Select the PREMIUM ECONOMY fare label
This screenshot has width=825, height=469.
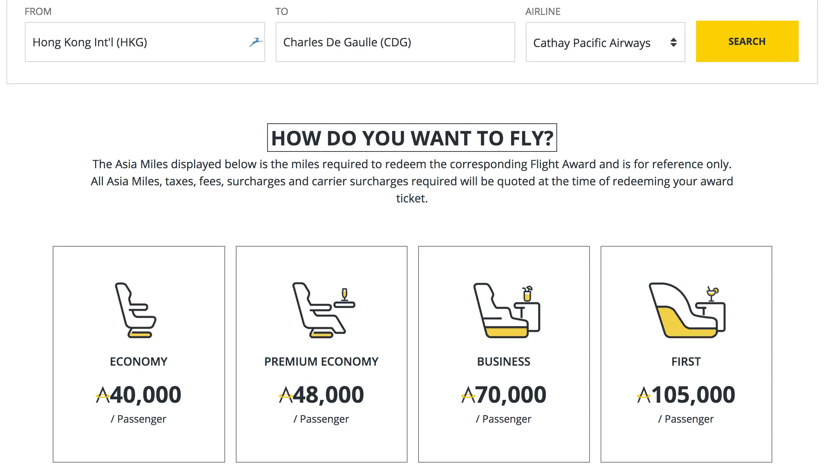click(321, 362)
